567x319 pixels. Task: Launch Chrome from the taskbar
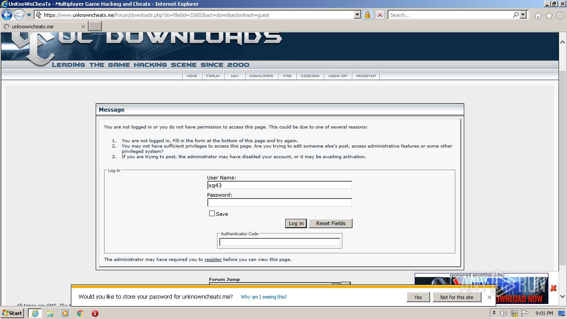(x=80, y=313)
